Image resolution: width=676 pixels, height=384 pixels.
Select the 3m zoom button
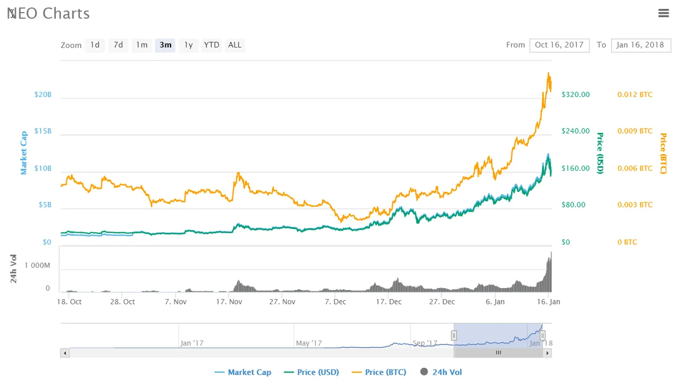pos(165,45)
